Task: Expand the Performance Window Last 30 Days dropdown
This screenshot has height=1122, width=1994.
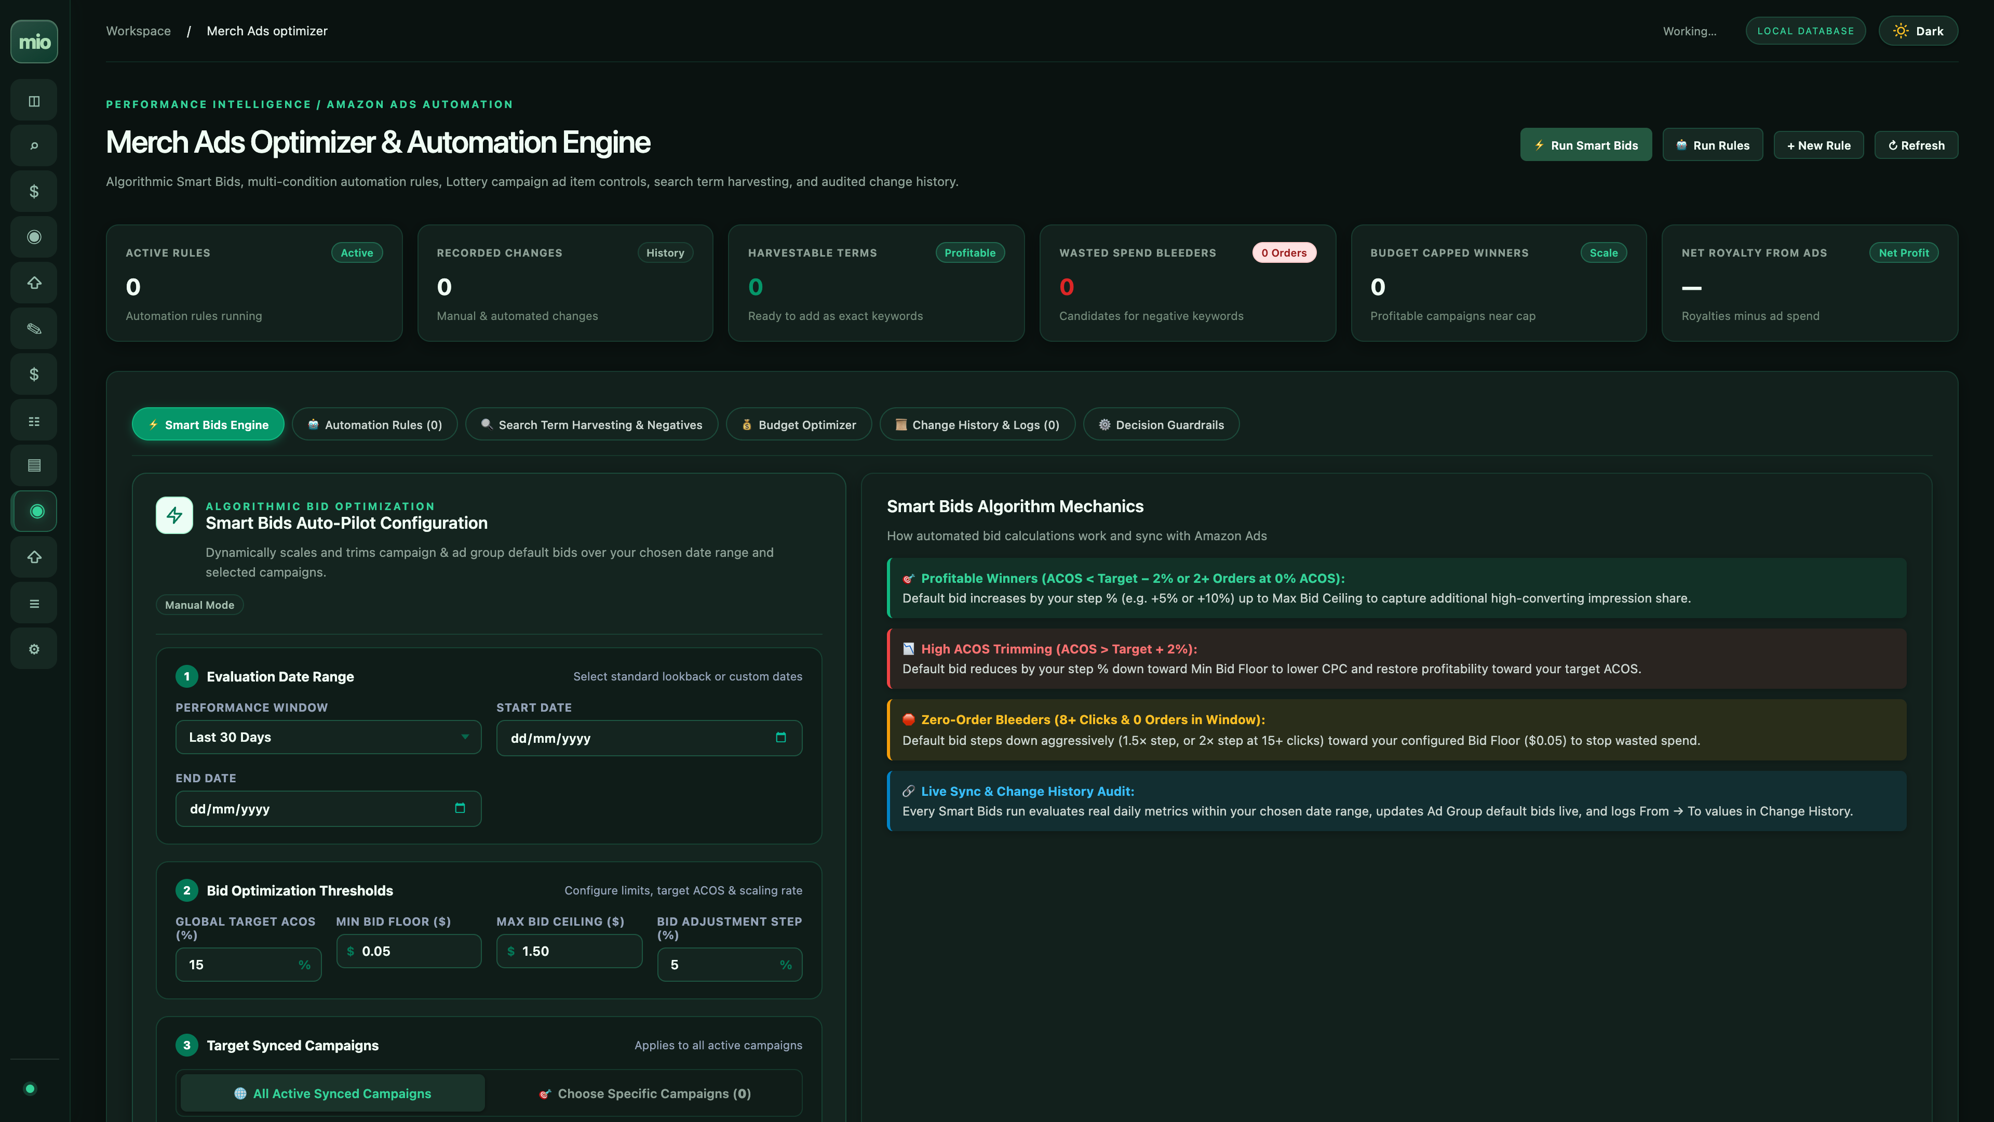Action: pyautogui.click(x=328, y=737)
